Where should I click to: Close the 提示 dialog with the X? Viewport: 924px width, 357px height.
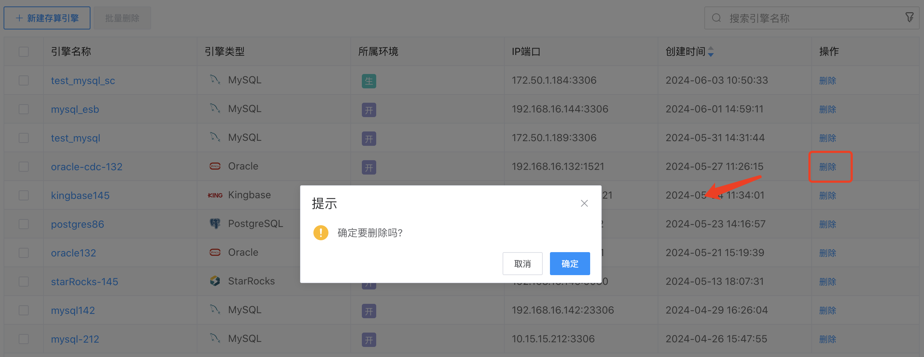(584, 203)
